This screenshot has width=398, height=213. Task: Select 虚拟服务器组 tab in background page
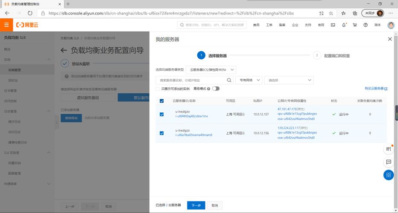(88, 98)
